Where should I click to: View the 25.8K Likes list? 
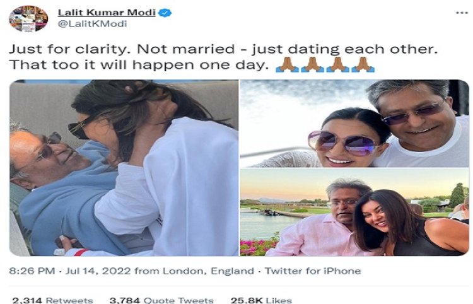pos(261,300)
